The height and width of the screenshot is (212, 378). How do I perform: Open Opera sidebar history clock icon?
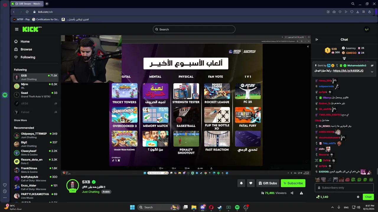tap(5, 191)
